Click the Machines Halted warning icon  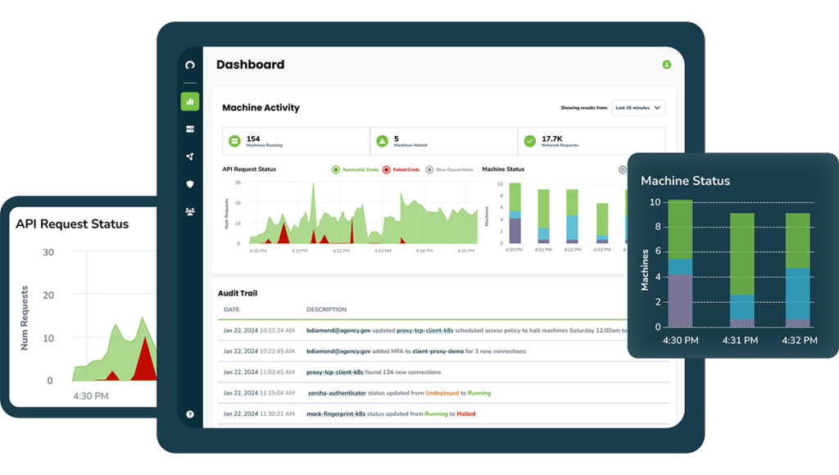tap(382, 141)
